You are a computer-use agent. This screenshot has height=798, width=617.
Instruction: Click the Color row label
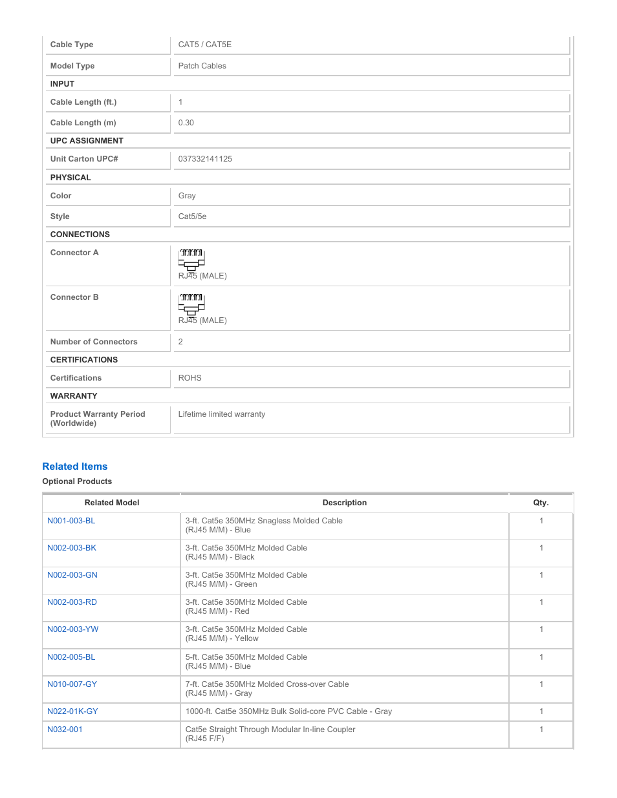coord(61,196)
